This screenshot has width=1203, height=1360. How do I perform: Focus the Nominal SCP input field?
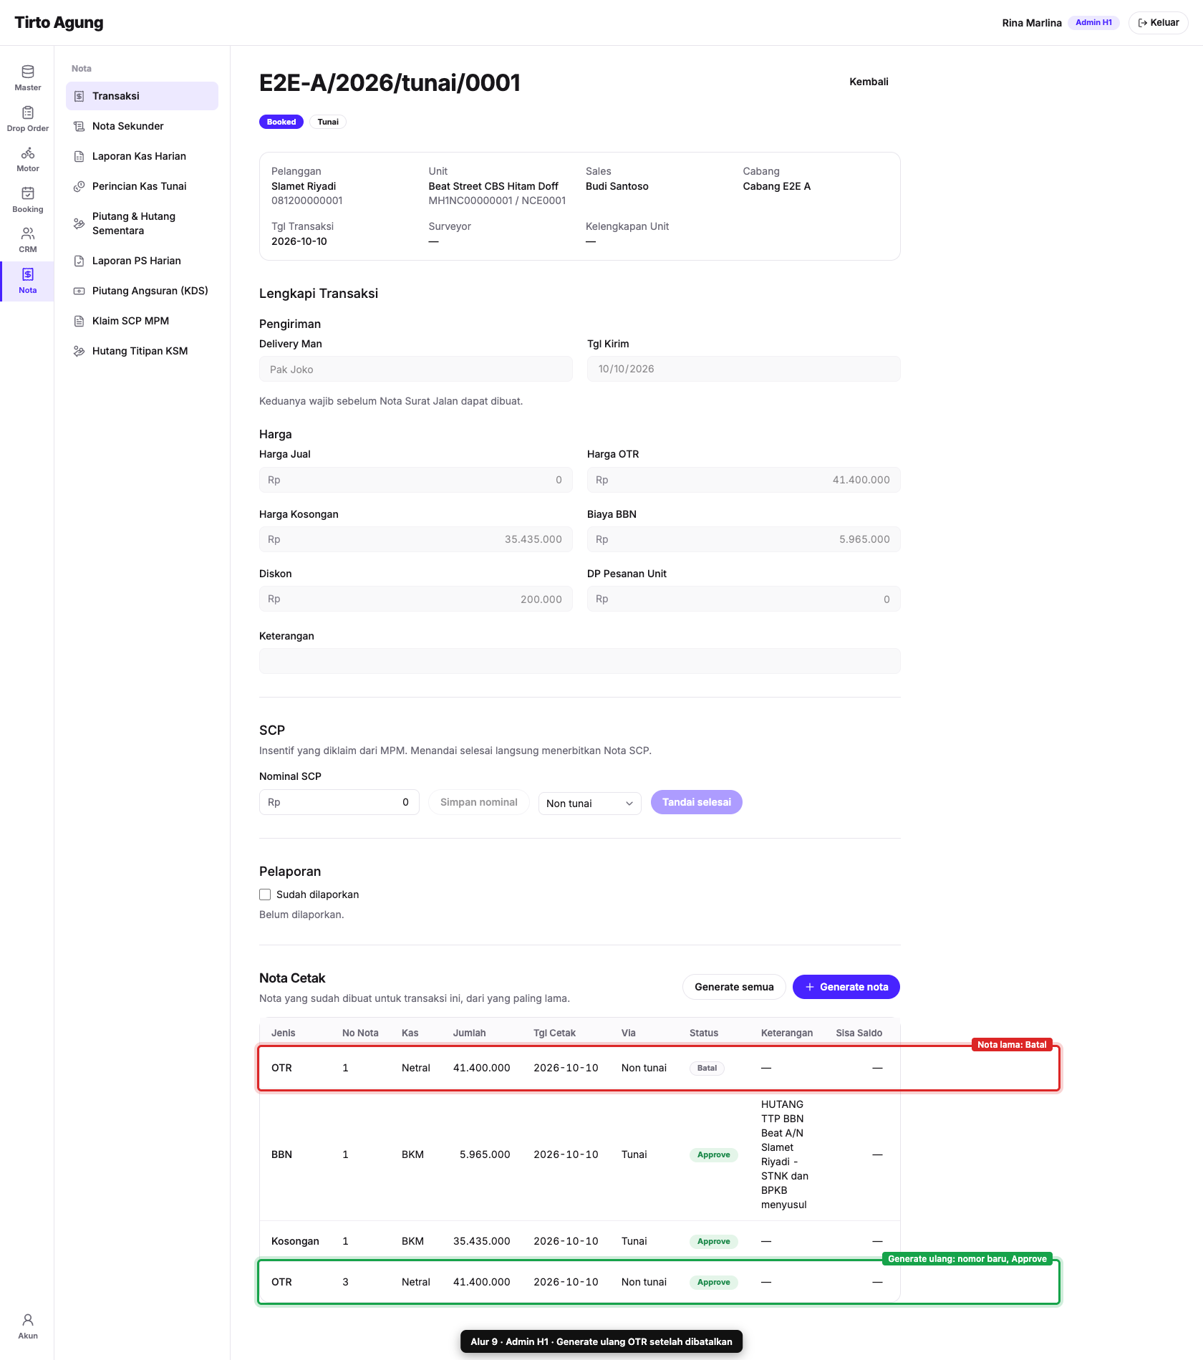click(x=339, y=802)
